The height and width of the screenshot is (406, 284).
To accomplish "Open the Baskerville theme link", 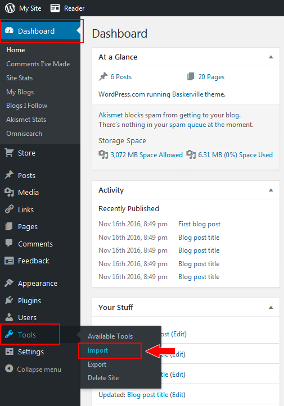I will coord(187,94).
